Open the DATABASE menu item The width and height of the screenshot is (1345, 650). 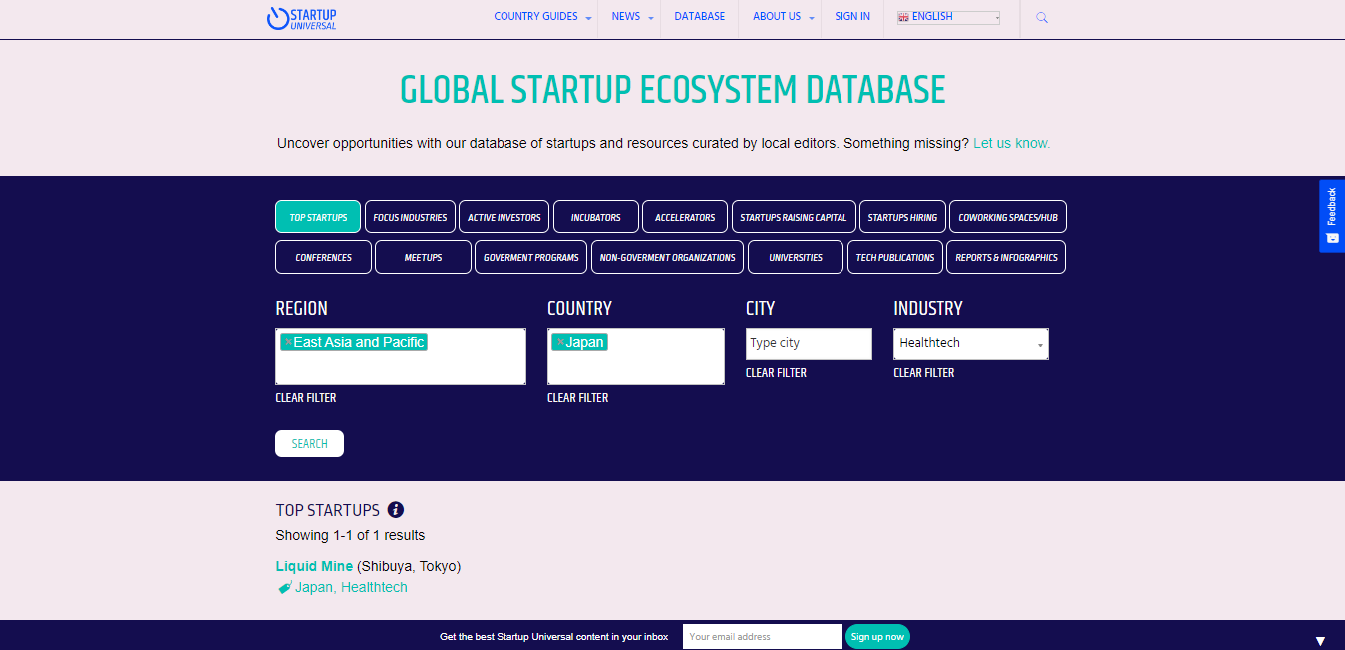[x=699, y=16]
